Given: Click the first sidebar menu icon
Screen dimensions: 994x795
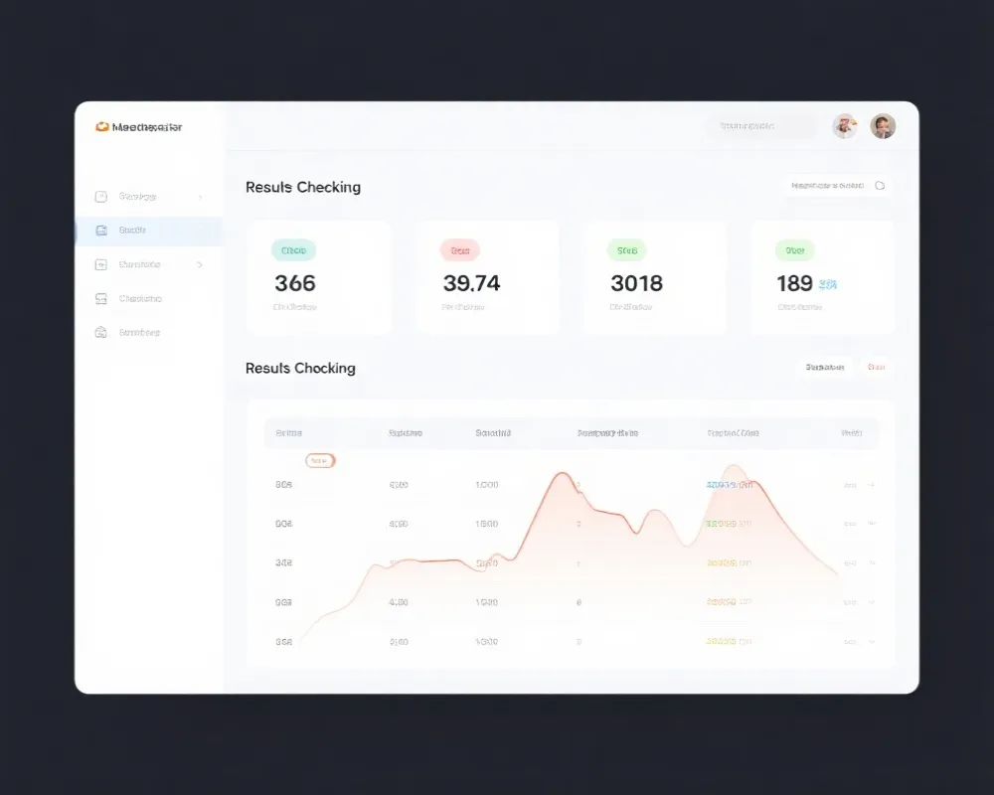Looking at the screenshot, I should pyautogui.click(x=100, y=197).
